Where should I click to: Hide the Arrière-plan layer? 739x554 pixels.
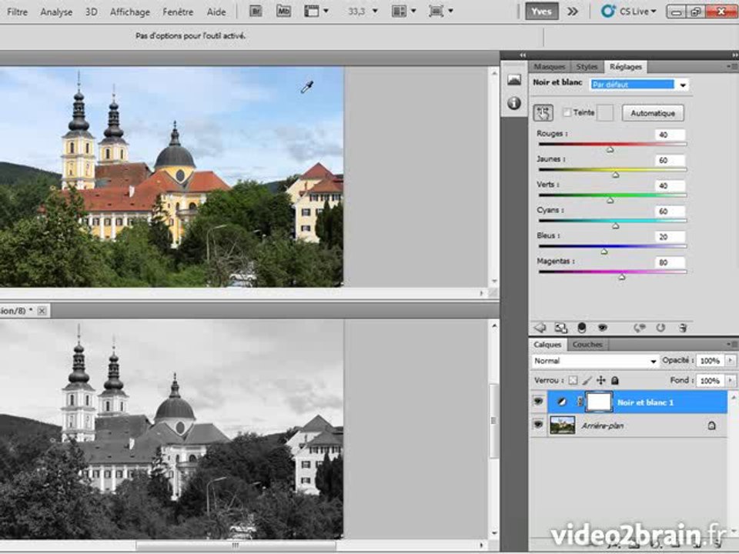click(x=538, y=425)
